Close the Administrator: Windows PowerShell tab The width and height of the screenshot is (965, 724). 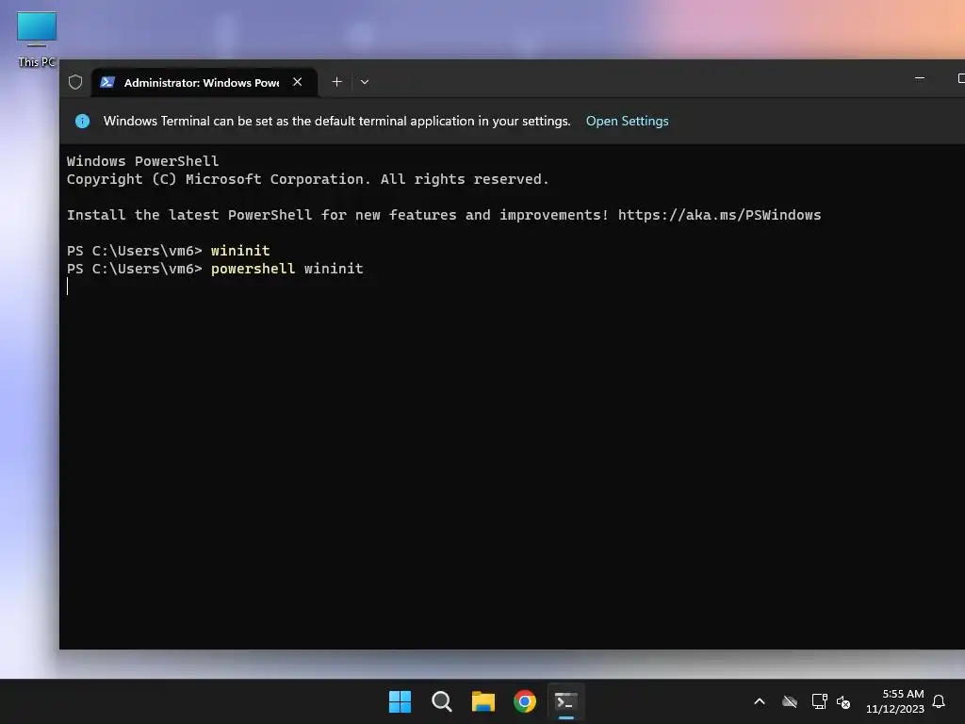tap(297, 82)
